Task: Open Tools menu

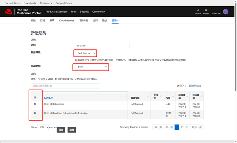Action: 74,12
